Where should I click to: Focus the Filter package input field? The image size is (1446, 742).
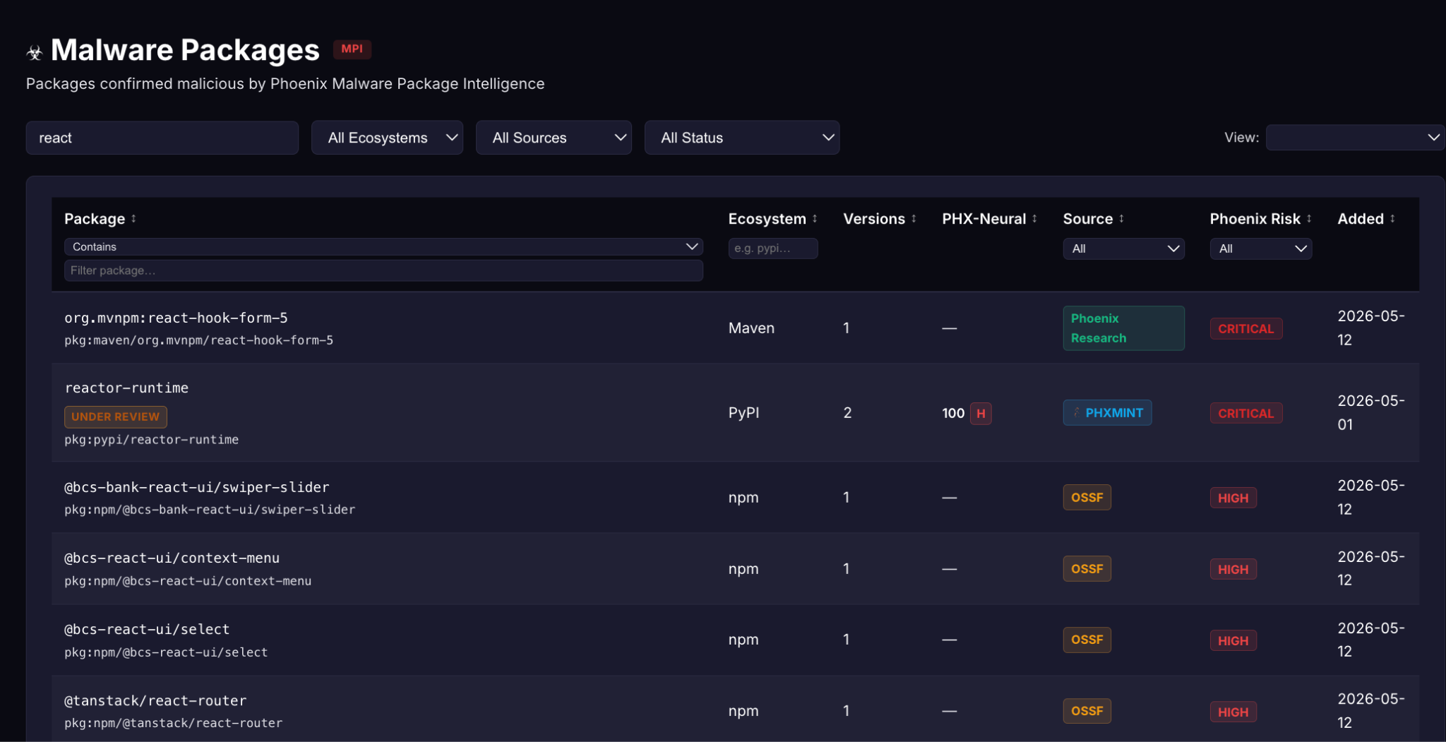click(383, 270)
